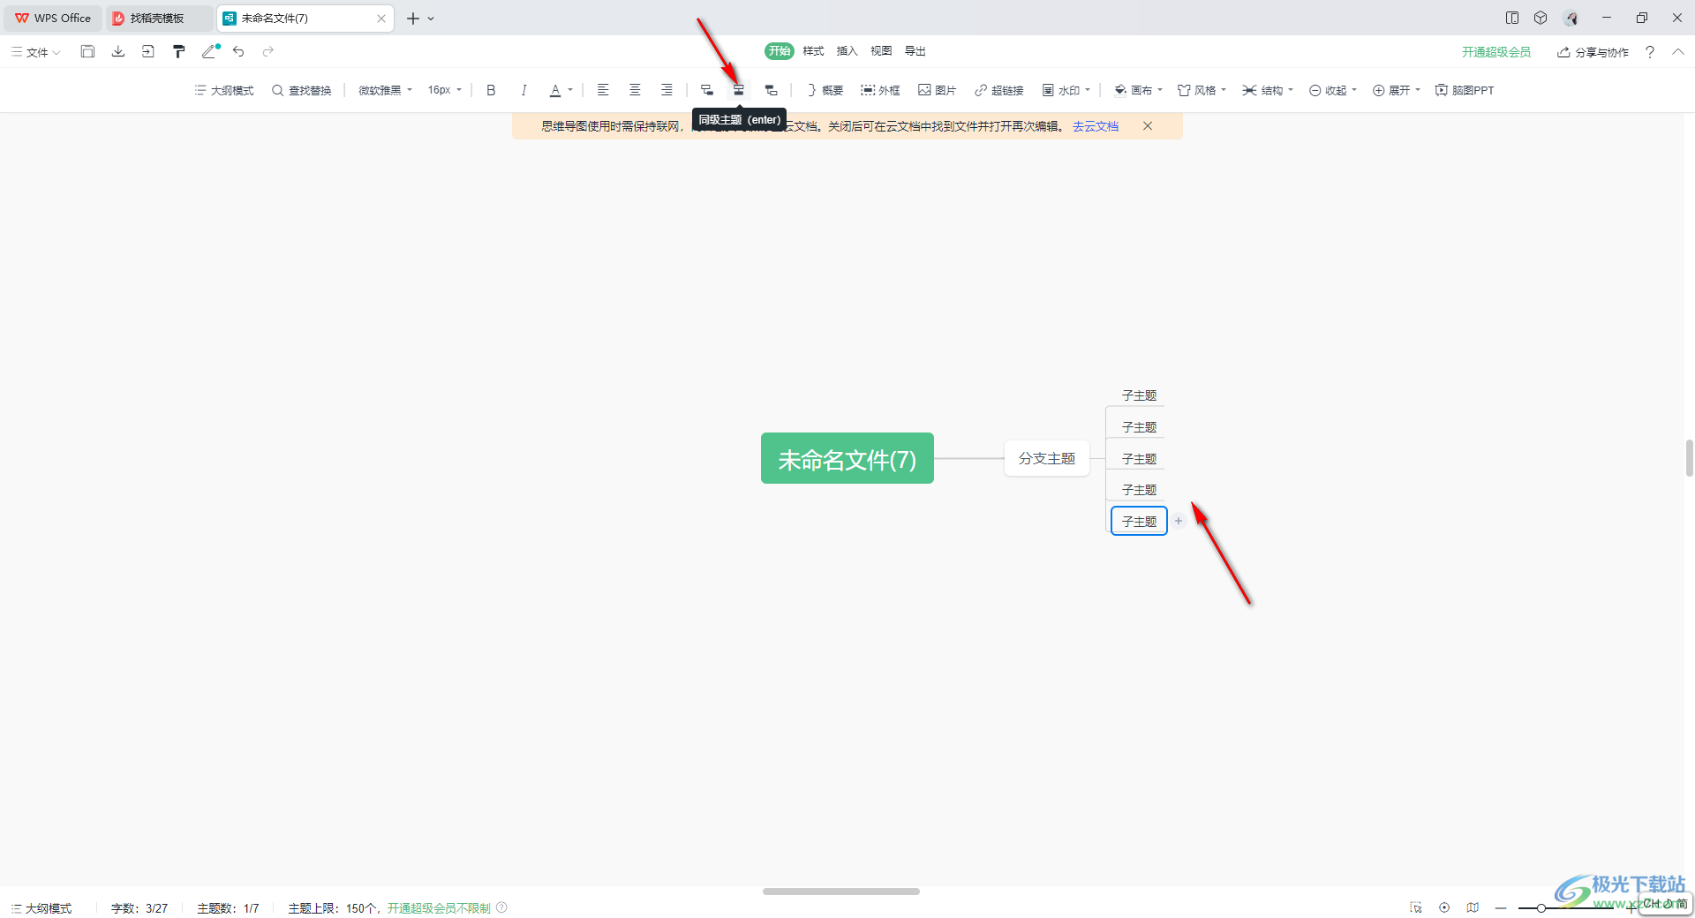Click the save file icon
The image size is (1695, 918).
pyautogui.click(x=87, y=52)
